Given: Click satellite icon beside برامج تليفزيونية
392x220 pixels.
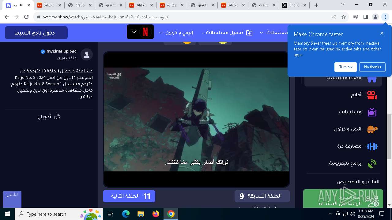Looking at the screenshot, I should pos(372,163).
